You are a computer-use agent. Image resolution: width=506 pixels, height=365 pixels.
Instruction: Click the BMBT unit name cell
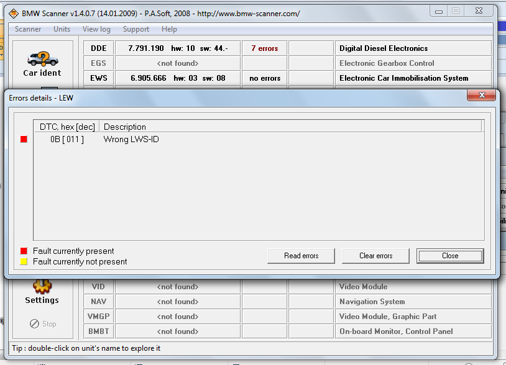coord(99,331)
